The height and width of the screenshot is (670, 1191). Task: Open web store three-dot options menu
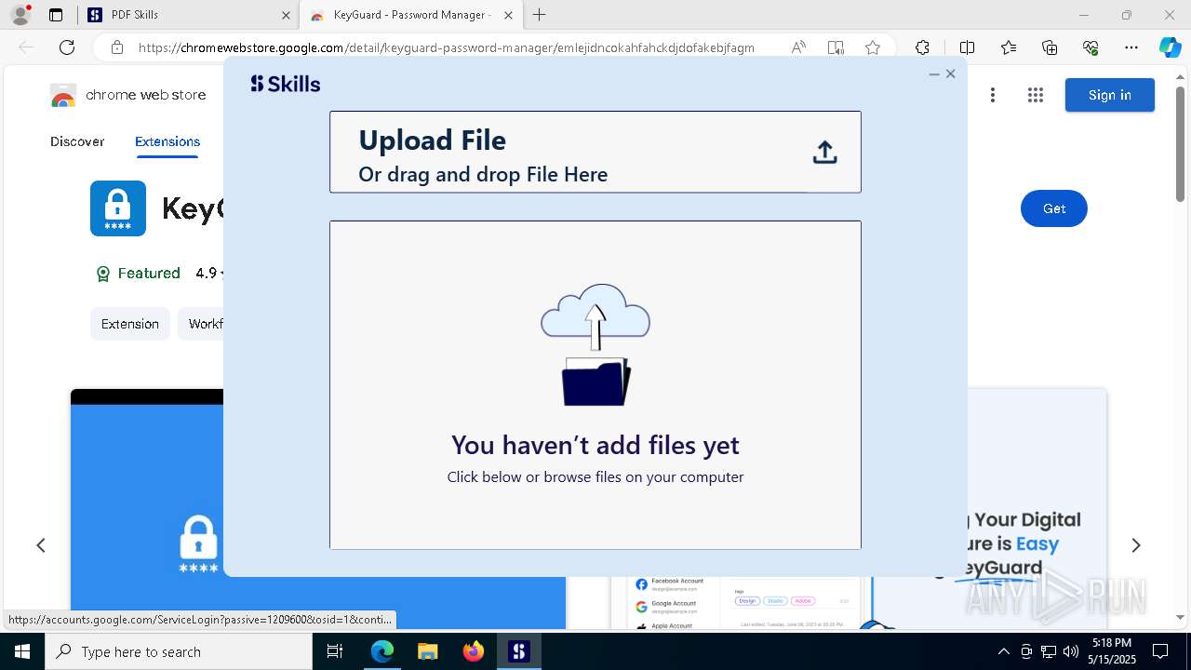click(x=993, y=95)
